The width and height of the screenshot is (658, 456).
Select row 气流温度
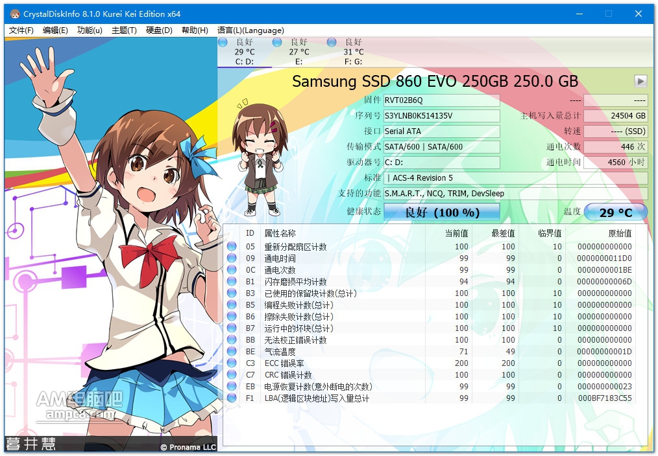[431, 351]
